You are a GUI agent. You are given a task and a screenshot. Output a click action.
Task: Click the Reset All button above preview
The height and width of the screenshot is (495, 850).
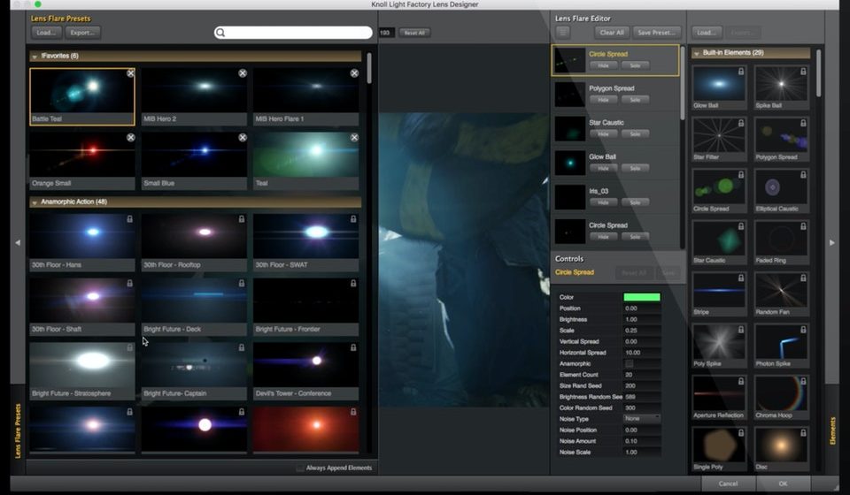pyautogui.click(x=414, y=33)
